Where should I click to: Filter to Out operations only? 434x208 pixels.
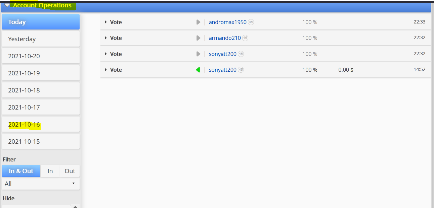pyautogui.click(x=70, y=171)
